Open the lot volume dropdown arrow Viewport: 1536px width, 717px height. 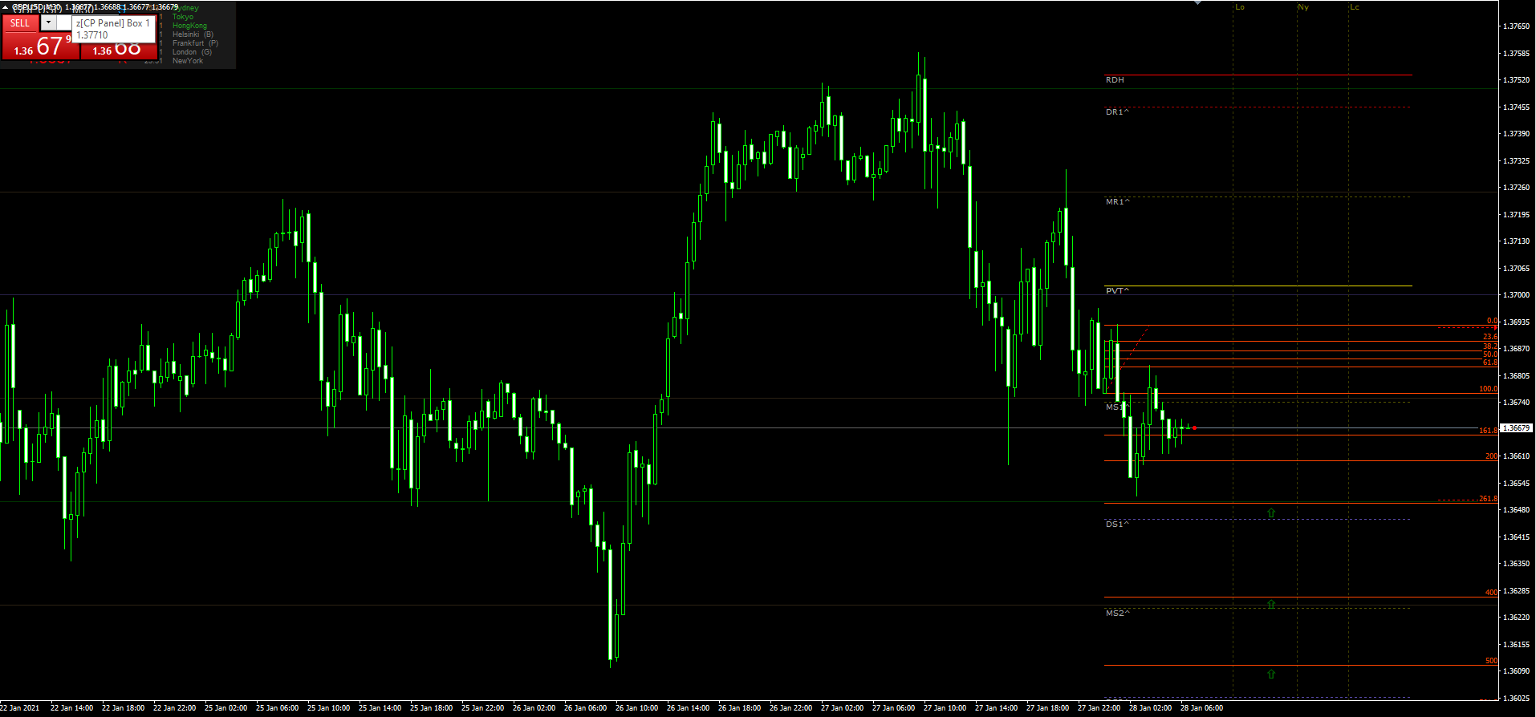click(48, 23)
